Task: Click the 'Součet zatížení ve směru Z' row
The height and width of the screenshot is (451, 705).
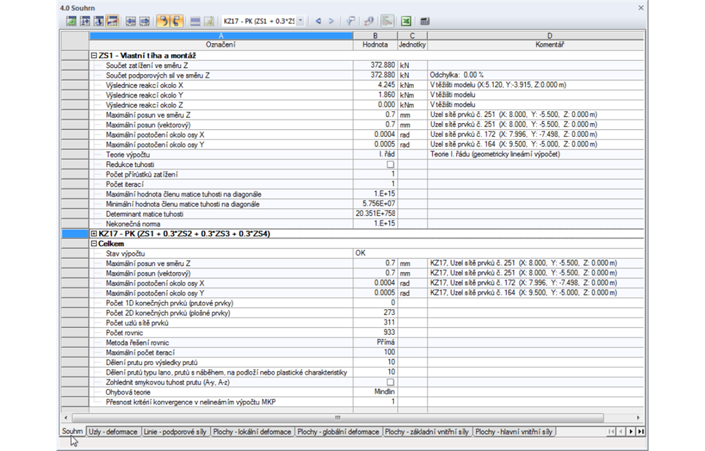Action: click(x=366, y=65)
